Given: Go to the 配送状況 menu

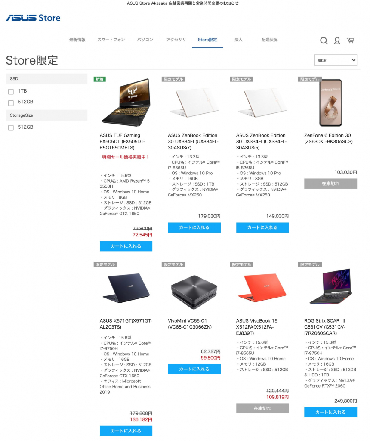Looking at the screenshot, I should coord(269,40).
